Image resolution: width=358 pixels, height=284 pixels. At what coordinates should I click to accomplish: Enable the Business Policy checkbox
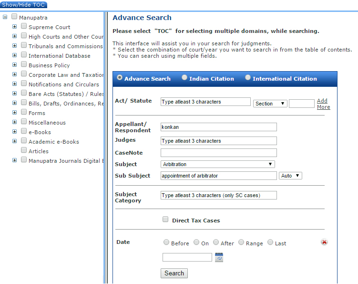24,64
